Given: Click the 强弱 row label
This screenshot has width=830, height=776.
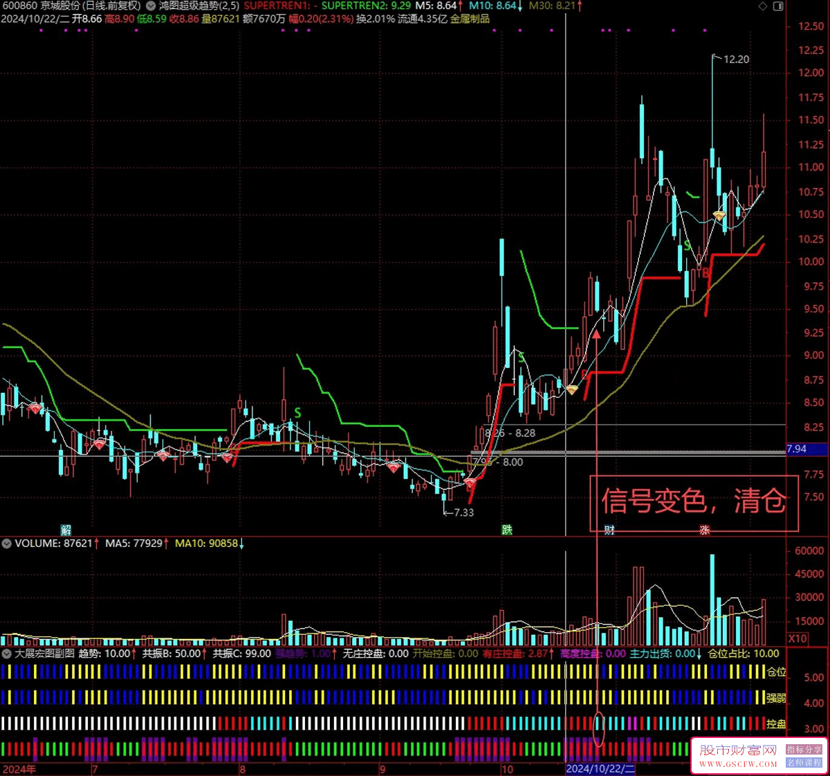Looking at the screenshot, I should [776, 698].
